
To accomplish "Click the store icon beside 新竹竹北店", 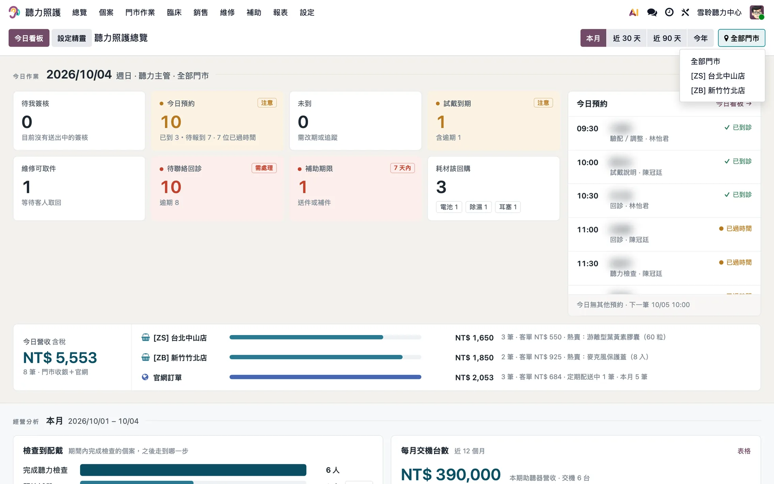I will click(145, 357).
